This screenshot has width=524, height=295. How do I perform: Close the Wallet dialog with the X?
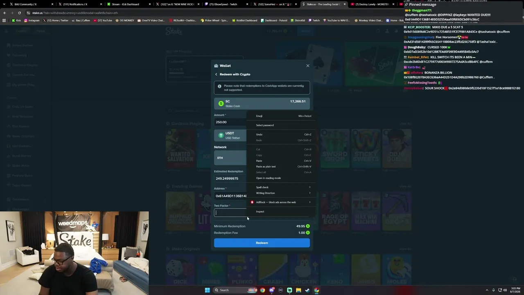tap(308, 66)
